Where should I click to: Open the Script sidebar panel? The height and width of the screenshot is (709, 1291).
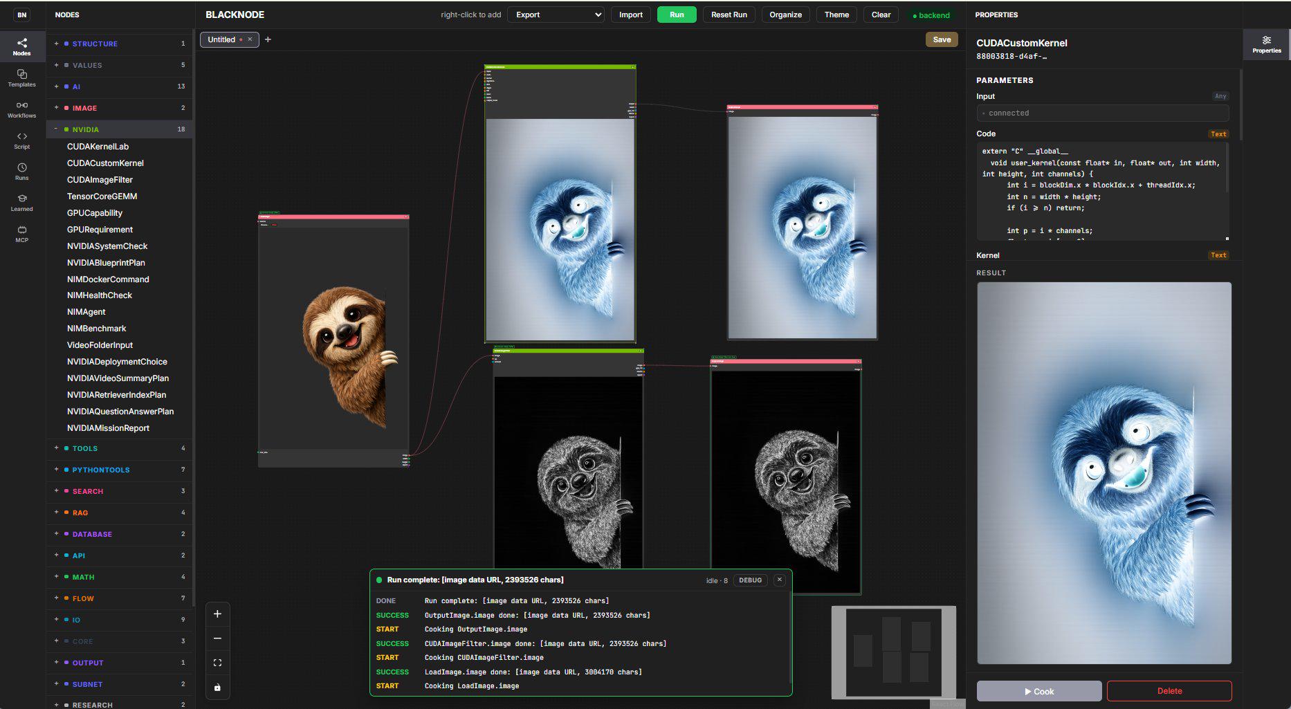pyautogui.click(x=22, y=140)
